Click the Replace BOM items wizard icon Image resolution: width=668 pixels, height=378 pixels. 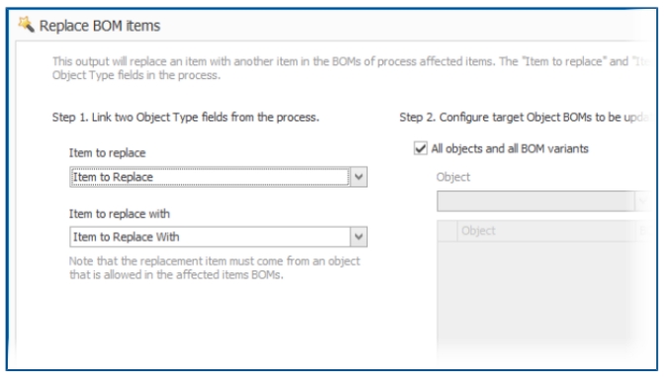[26, 25]
